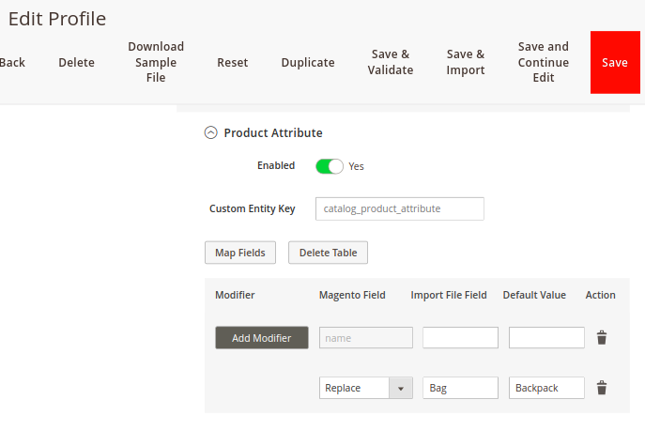Duplicate this profile
645x446 pixels.
[x=308, y=63]
